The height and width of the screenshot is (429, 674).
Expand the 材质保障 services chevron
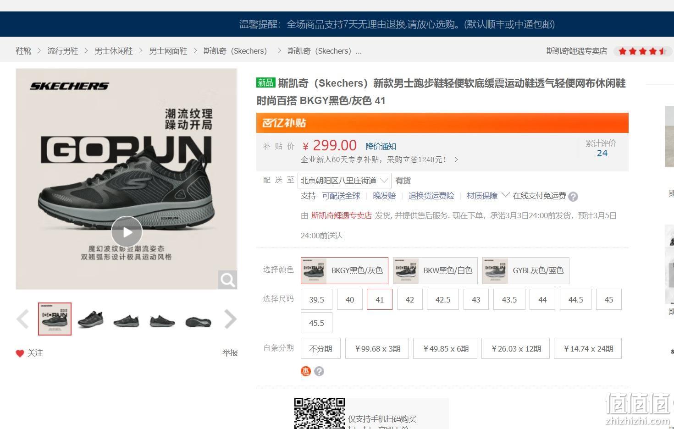(505, 195)
